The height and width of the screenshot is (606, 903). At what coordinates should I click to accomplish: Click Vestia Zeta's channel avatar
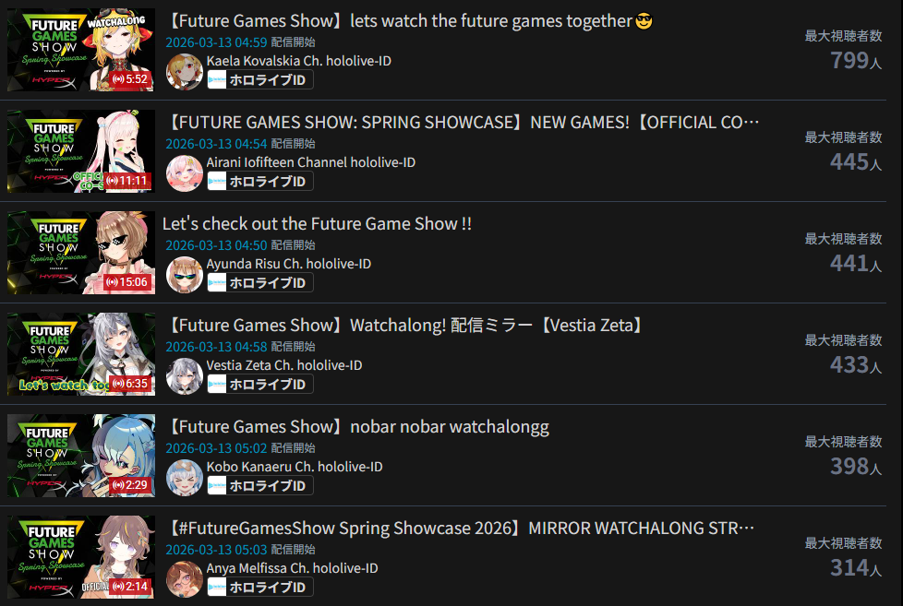point(185,376)
